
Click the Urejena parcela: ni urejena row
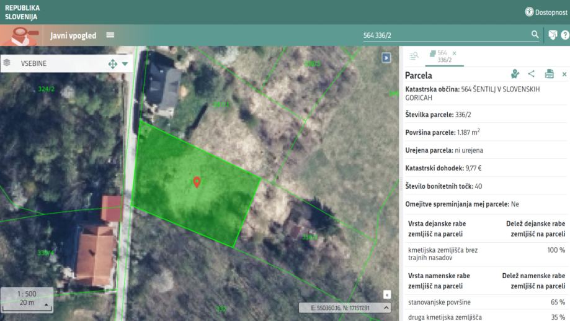[486, 150]
